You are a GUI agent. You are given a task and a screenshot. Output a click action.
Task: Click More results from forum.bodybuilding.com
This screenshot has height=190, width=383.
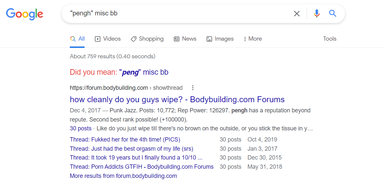(x=123, y=176)
